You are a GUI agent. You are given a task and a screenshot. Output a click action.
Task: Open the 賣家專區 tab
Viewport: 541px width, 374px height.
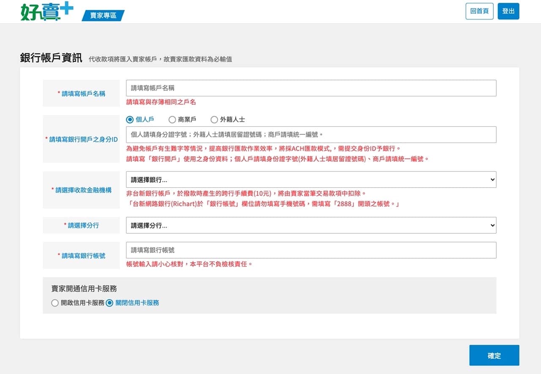[103, 16]
